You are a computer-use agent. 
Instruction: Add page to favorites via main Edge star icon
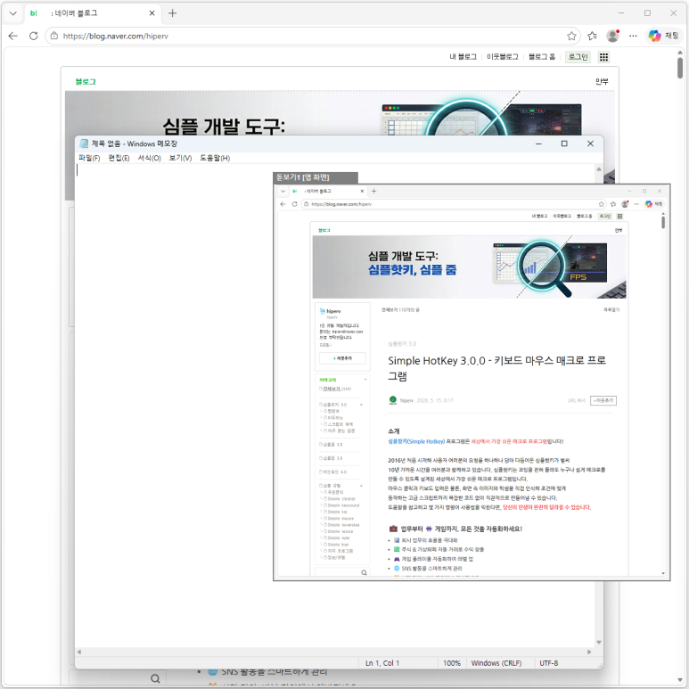[x=571, y=36]
